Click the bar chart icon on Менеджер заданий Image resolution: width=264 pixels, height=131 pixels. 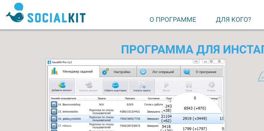pyautogui.click(x=54, y=71)
